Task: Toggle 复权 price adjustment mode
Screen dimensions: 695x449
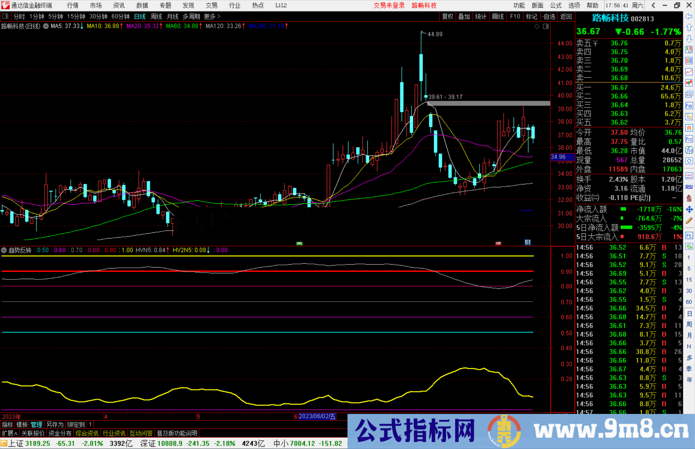Action: (448, 16)
